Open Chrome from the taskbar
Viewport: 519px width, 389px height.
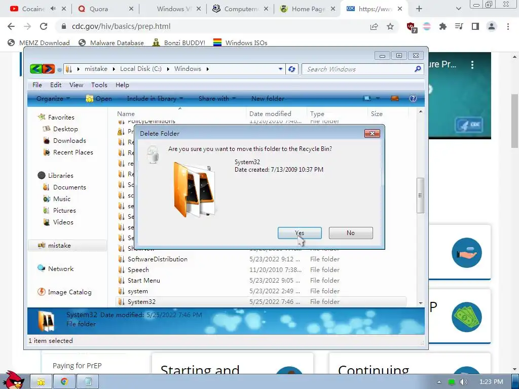point(64,382)
